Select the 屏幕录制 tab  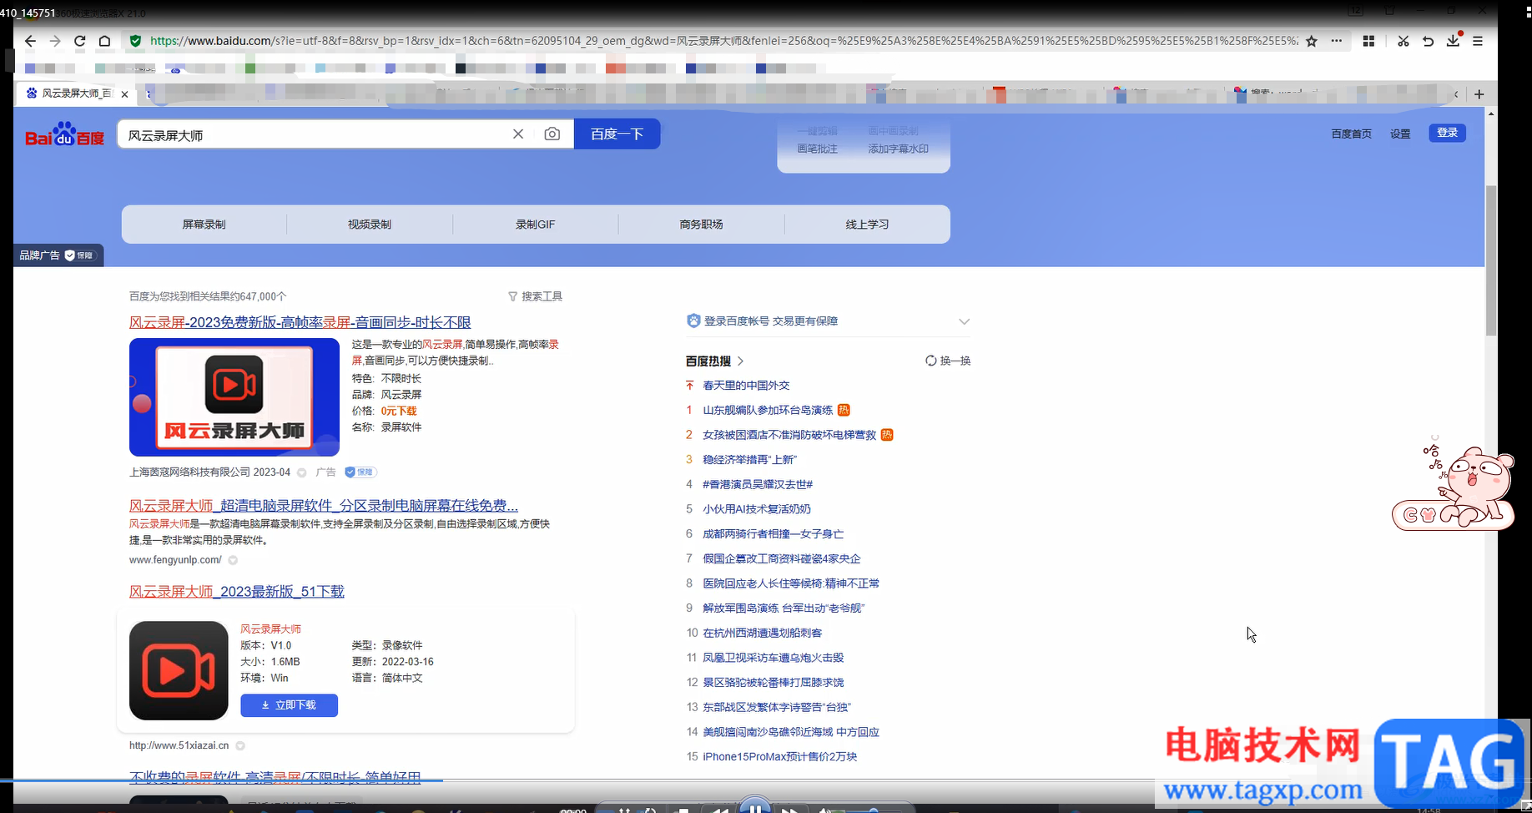[x=204, y=225]
